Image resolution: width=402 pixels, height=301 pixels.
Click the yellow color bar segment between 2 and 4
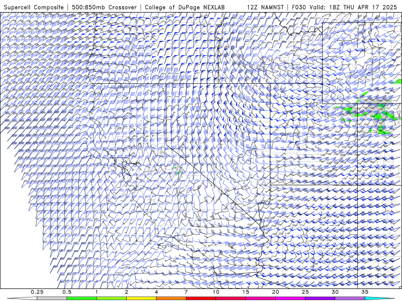click(x=141, y=298)
